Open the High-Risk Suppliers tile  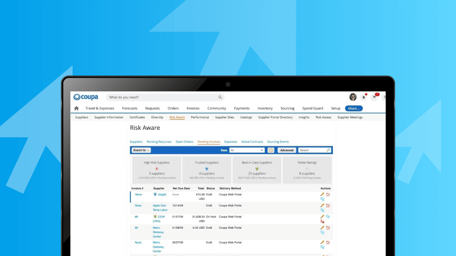157,170
